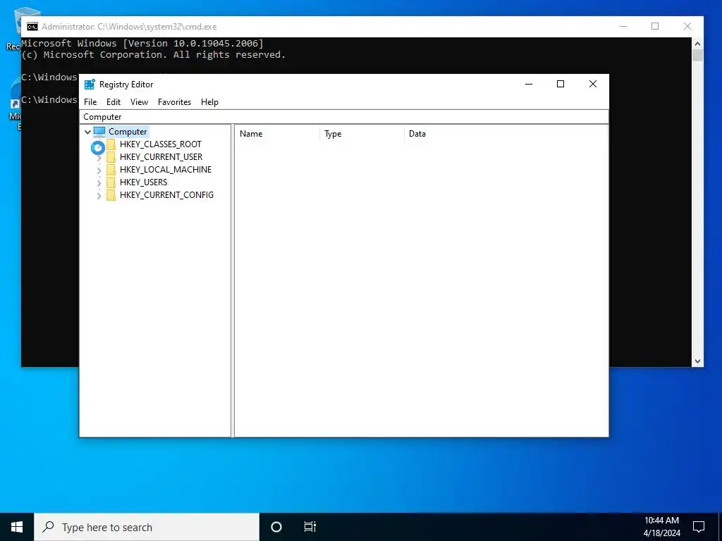Click the registry address bar showing Computer
The width and height of the screenshot is (722, 541).
[343, 117]
